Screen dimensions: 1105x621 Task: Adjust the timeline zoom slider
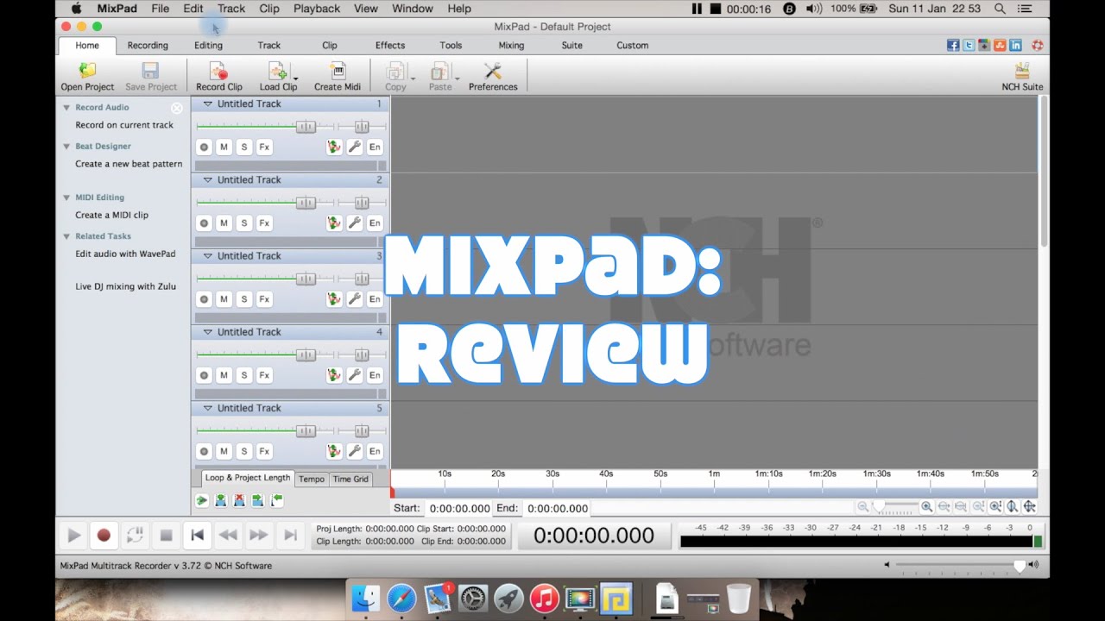pyautogui.click(x=879, y=507)
